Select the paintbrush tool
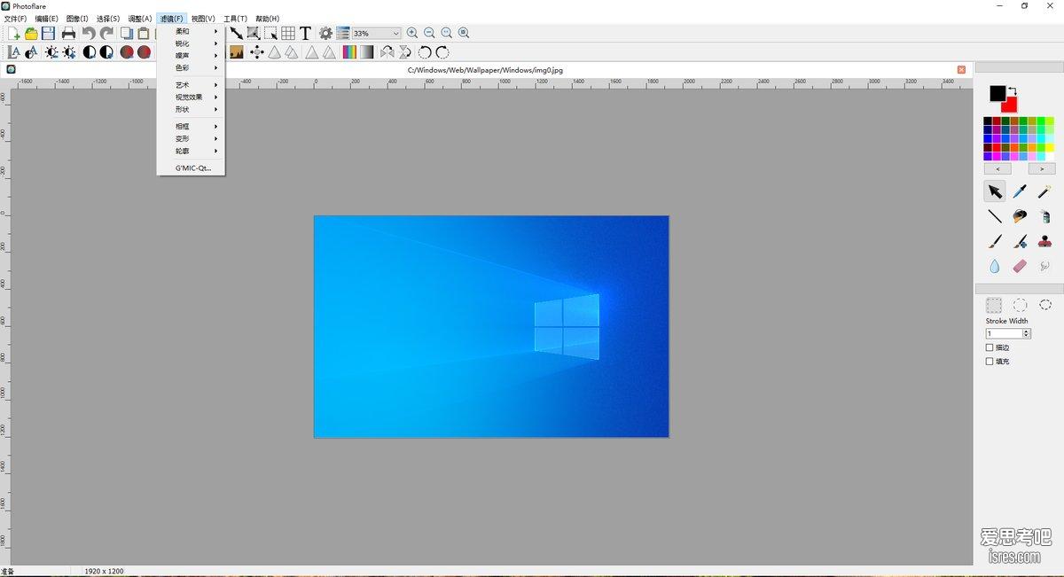 point(995,241)
